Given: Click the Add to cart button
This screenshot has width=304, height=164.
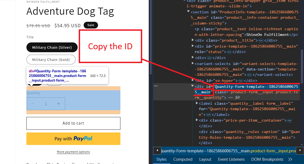Looking at the screenshot, I should [x=73, y=123].
